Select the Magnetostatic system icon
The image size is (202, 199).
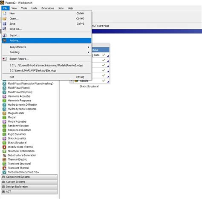[x=4, y=113]
